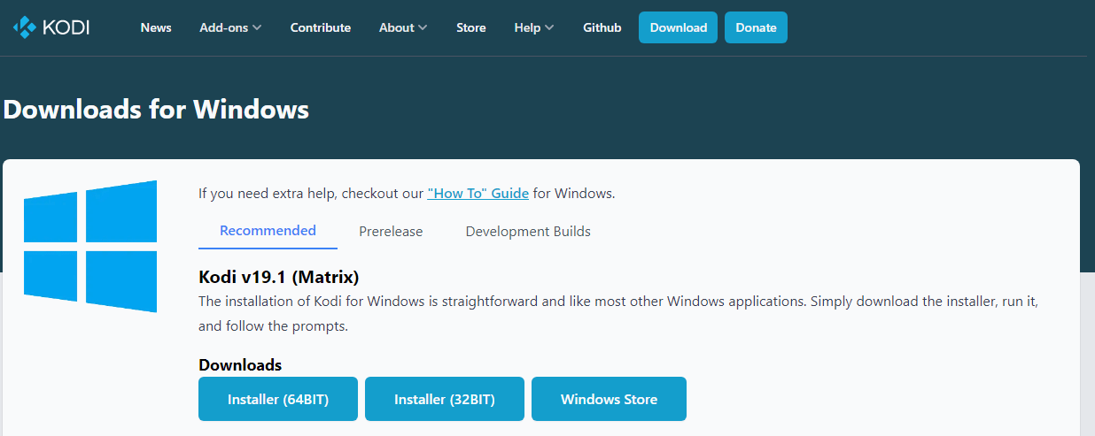
Task: Click the bold Downloads label above the installer buttons
Action: (x=240, y=365)
